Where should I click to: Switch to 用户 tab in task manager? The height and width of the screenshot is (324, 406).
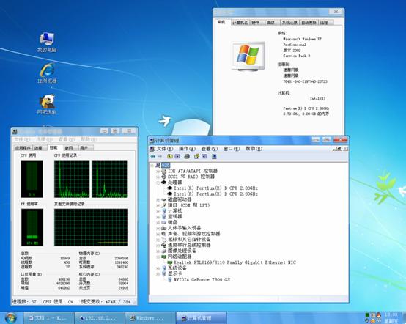click(86, 148)
